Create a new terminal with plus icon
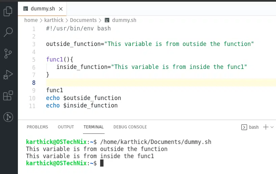This screenshot has height=174, width=276. coord(266,127)
